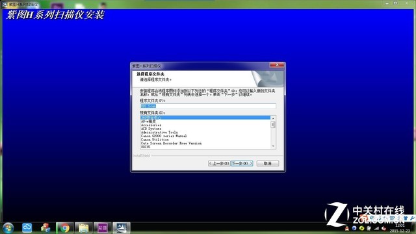
Task: Open the file explorer folder taskbar icon
Action: (x=84, y=227)
